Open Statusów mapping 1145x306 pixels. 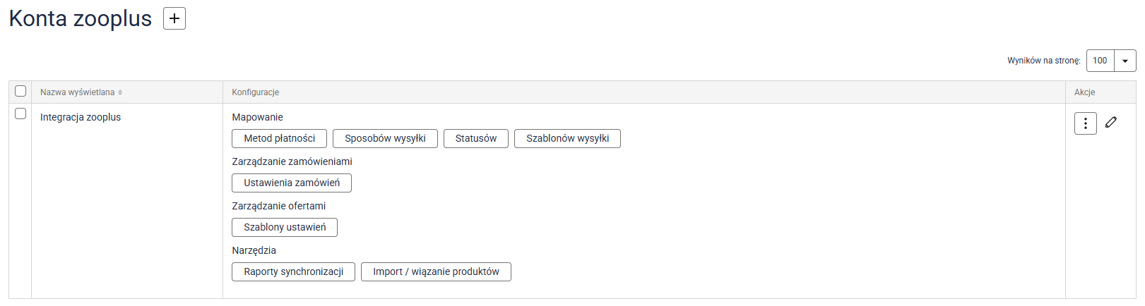pos(475,138)
